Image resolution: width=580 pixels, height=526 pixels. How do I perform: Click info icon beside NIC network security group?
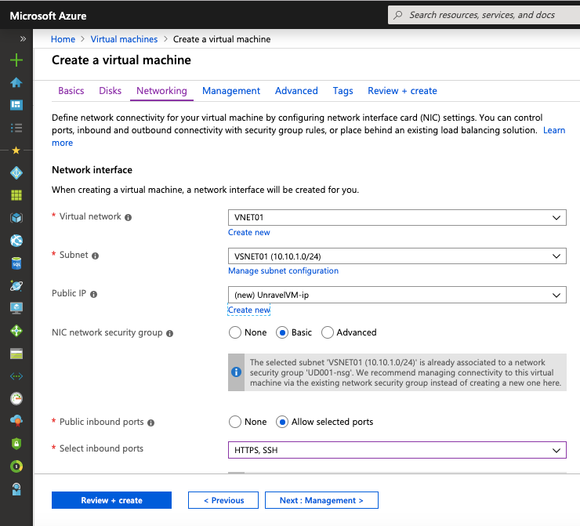[x=169, y=334]
